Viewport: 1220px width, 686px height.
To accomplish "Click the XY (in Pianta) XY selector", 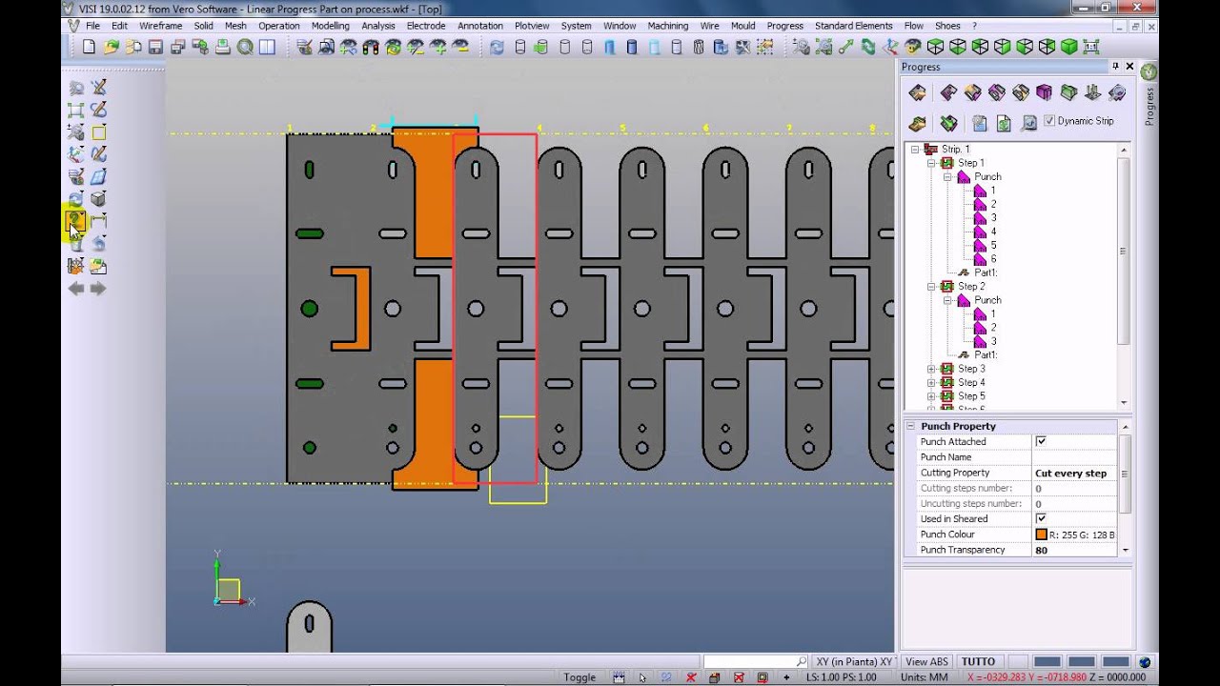I will (x=854, y=661).
